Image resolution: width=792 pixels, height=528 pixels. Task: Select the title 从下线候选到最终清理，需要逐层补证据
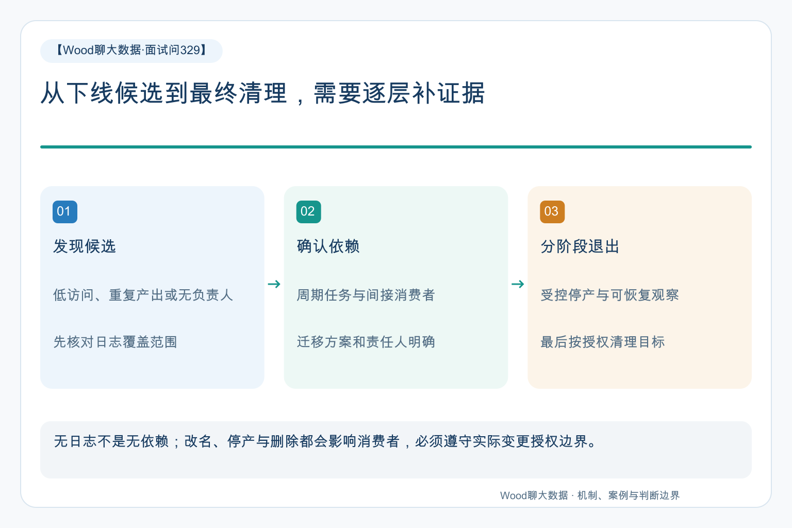point(263,93)
